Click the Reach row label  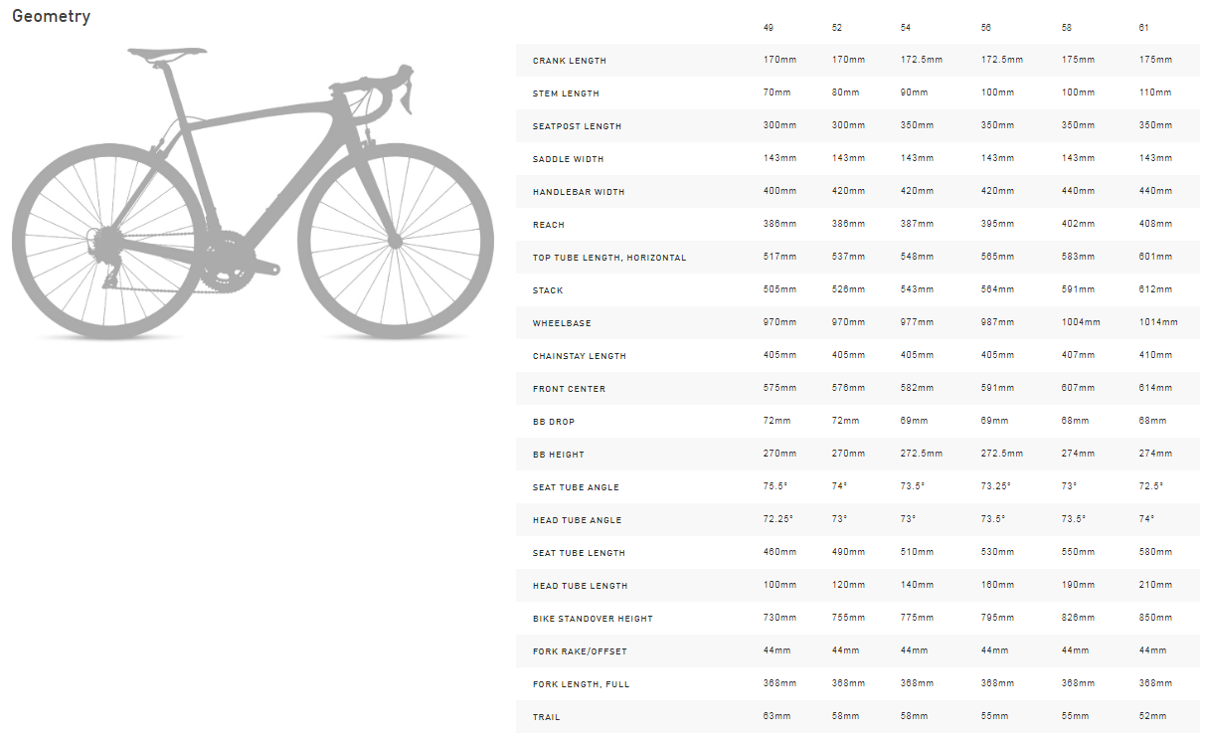549,225
